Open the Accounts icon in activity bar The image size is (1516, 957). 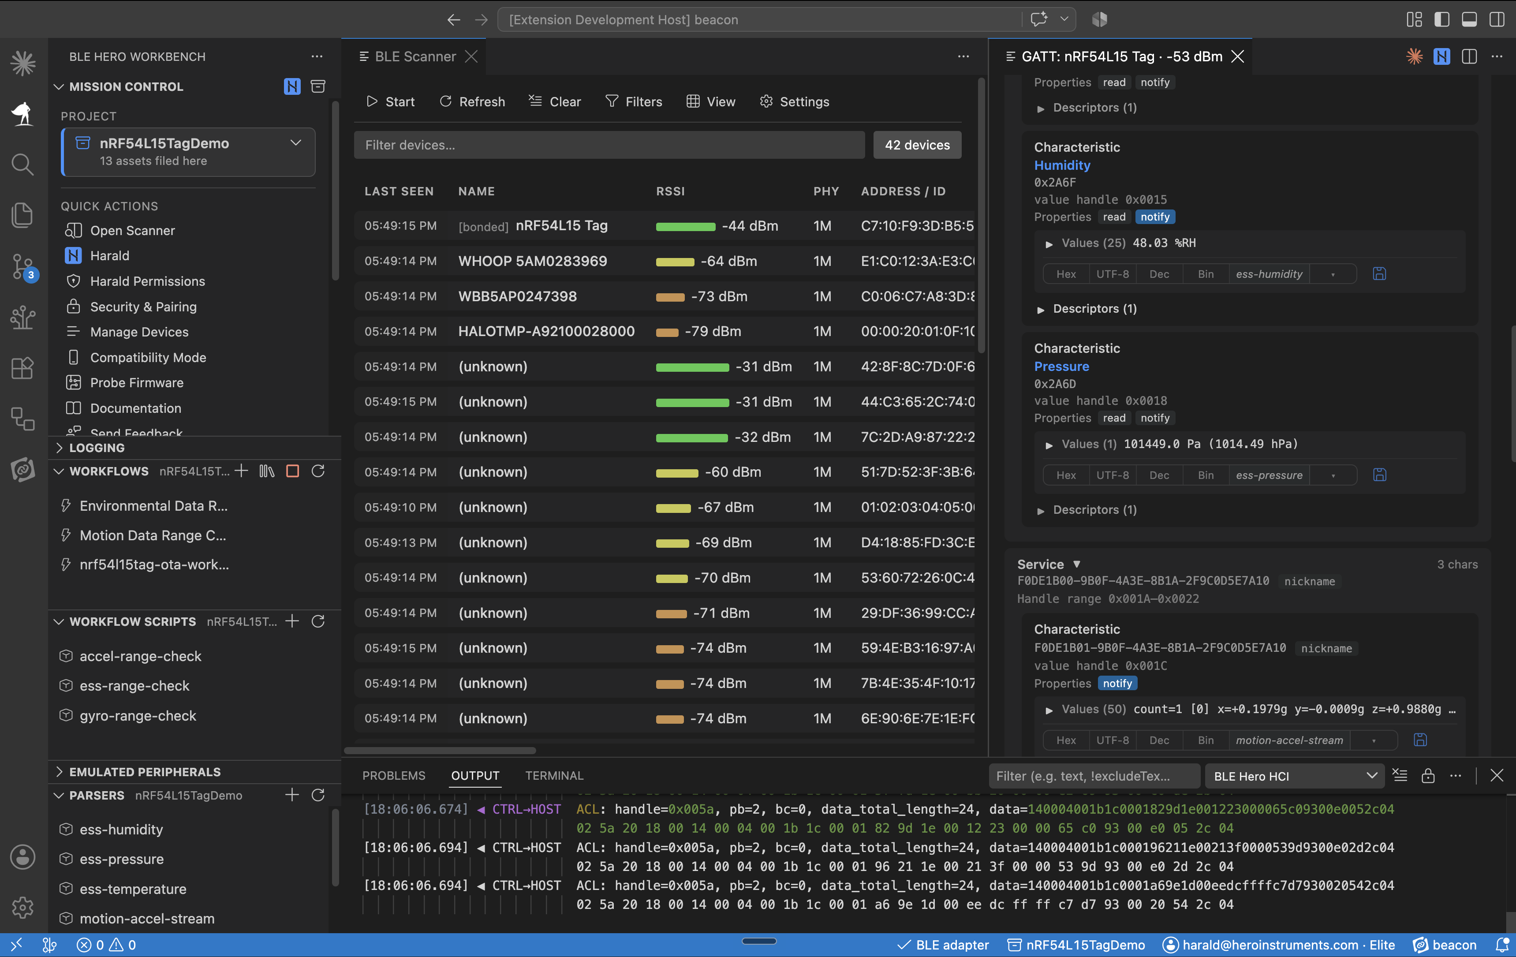coord(22,856)
